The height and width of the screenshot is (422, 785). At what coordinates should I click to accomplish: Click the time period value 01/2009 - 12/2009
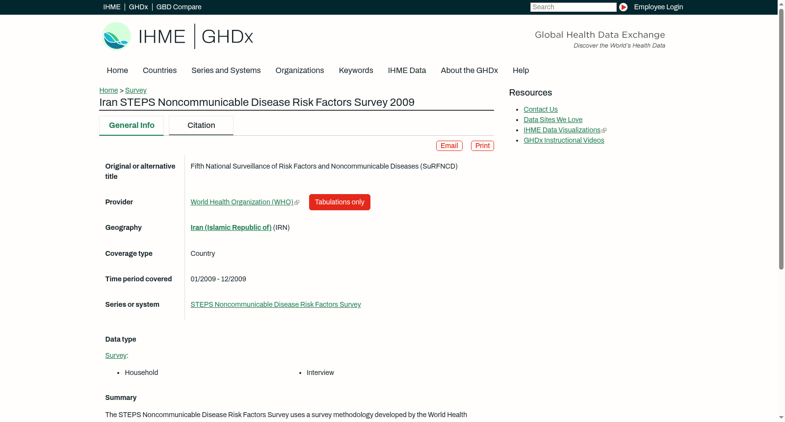tap(218, 279)
